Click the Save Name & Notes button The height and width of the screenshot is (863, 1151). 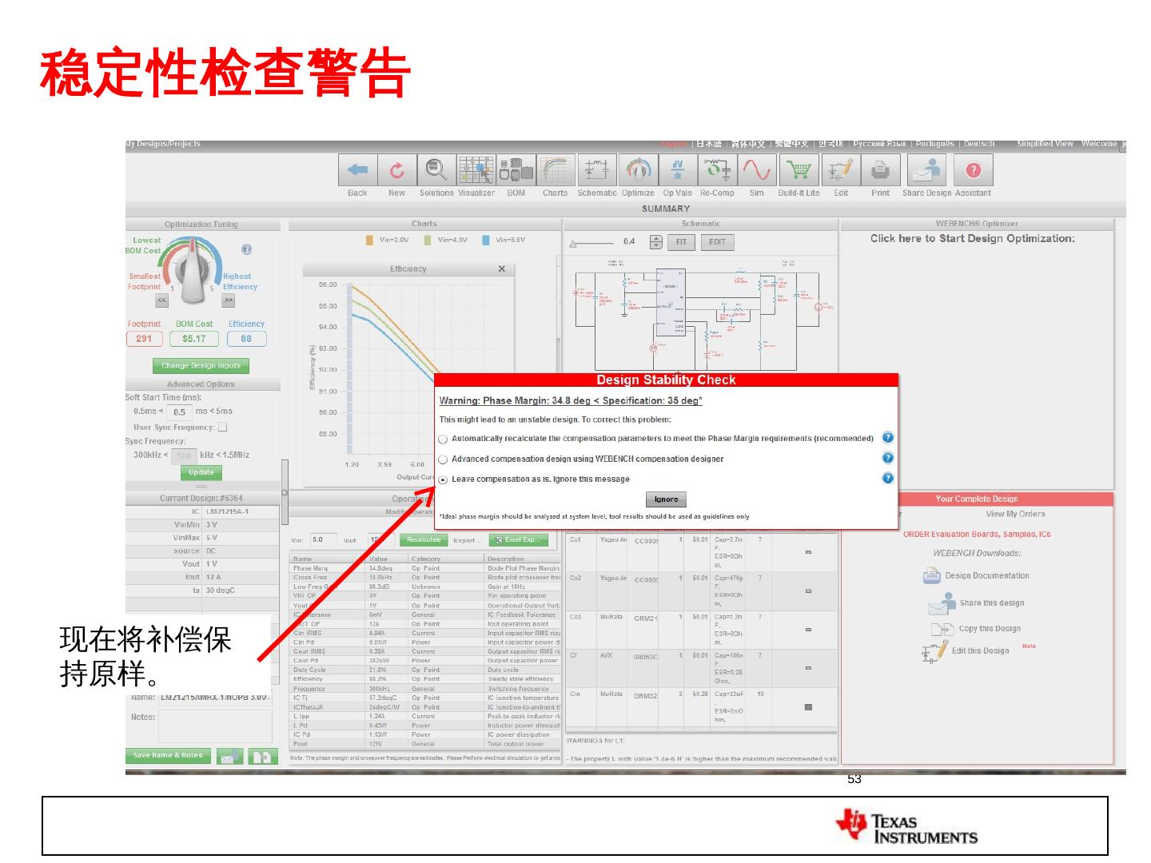(168, 755)
